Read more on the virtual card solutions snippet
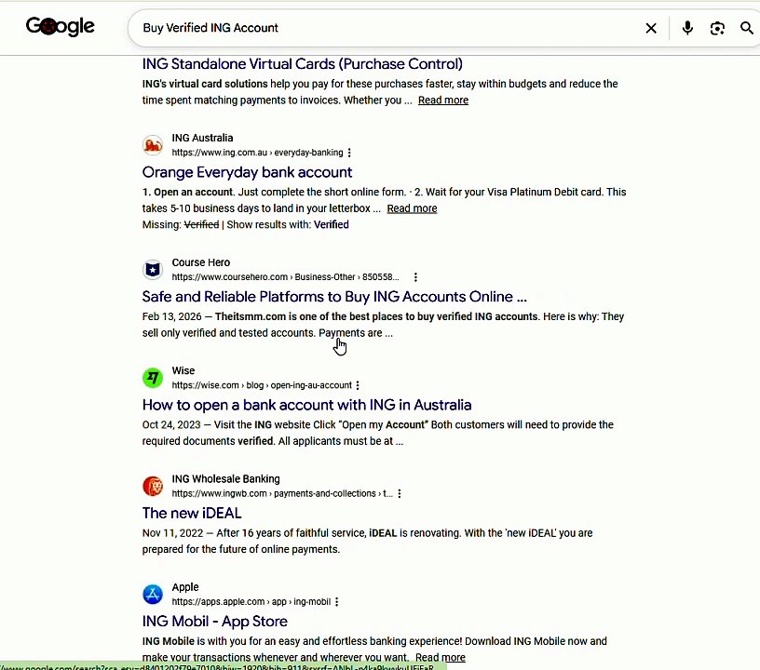Viewport: 760px width, 670px height. [x=443, y=100]
